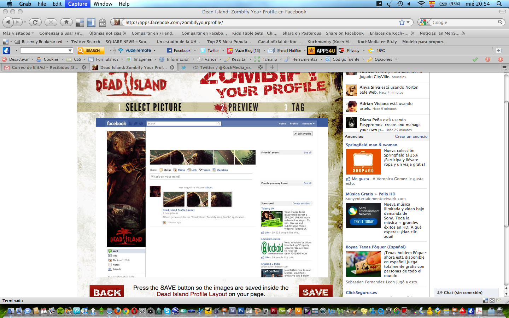Click the Google search magnifier icon
The width and height of the screenshot is (509, 318).
pos(500,22)
